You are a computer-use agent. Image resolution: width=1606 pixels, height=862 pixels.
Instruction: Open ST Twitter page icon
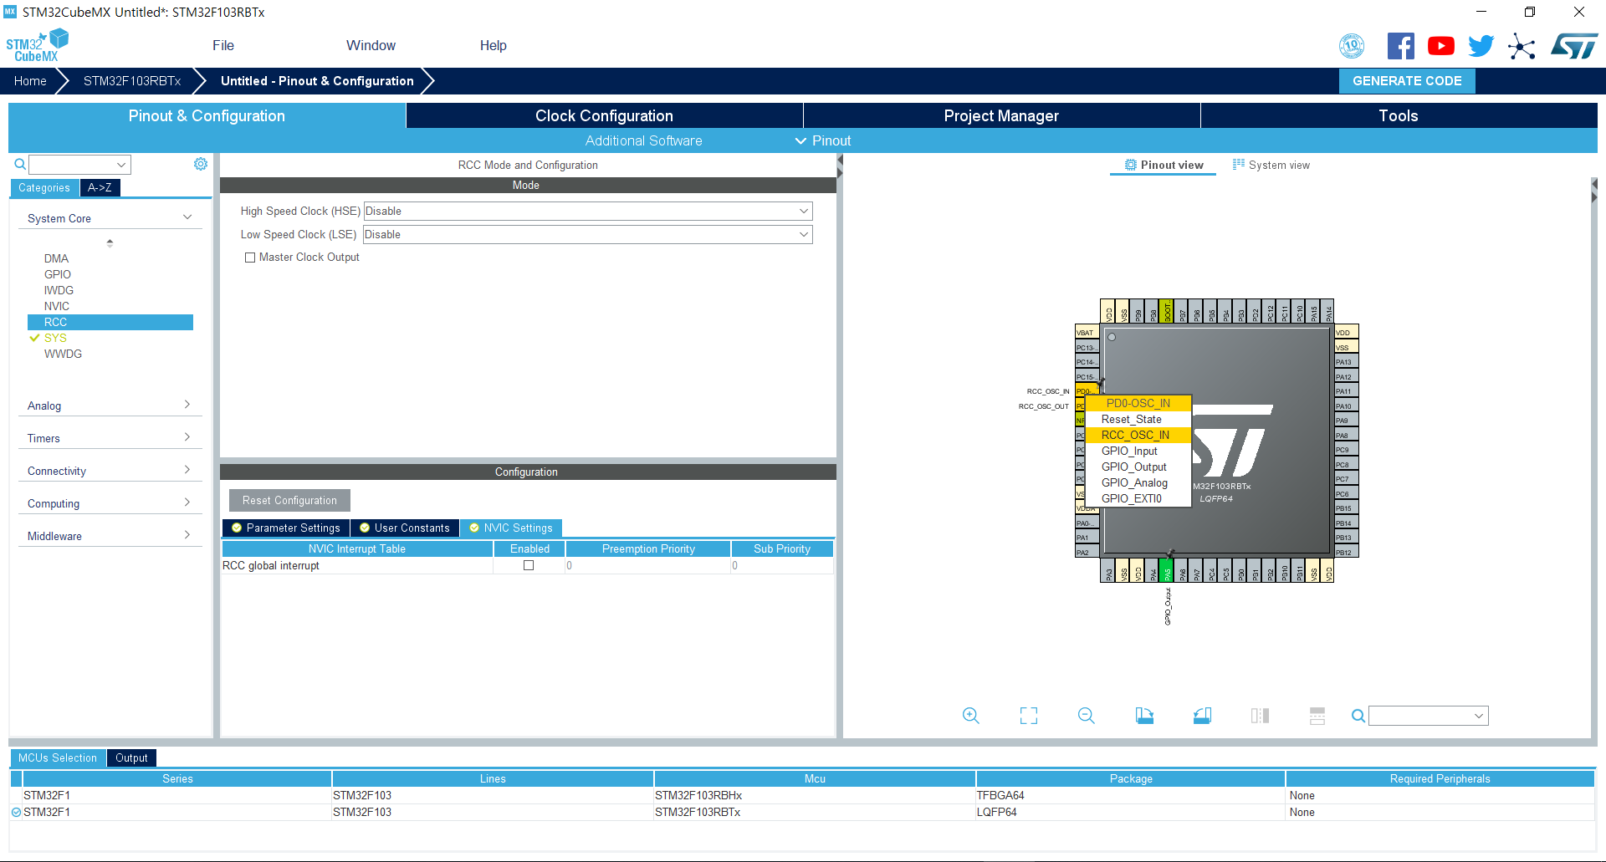tap(1481, 46)
